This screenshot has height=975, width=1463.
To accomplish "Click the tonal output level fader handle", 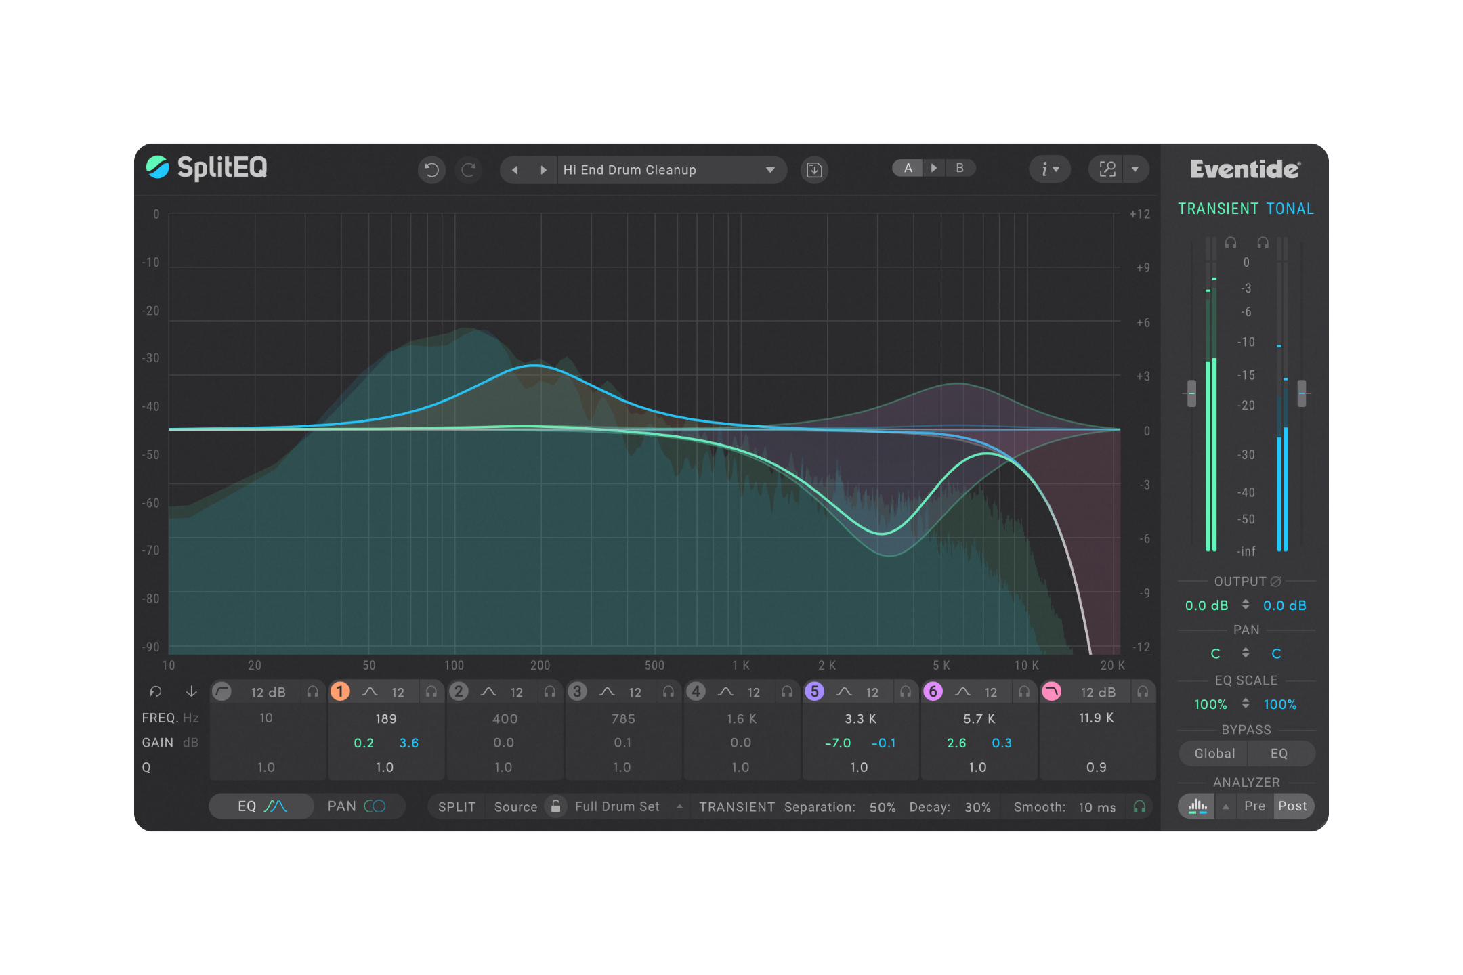I will (x=1301, y=393).
